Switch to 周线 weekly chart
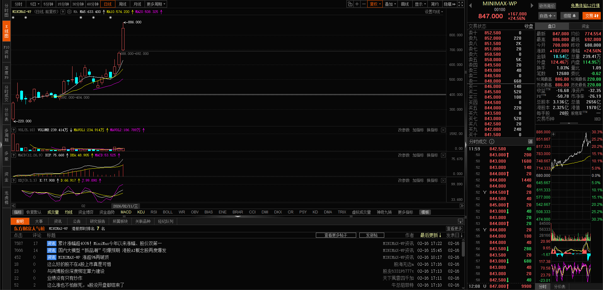The width and height of the screenshot is (603, 290). [x=123, y=4]
